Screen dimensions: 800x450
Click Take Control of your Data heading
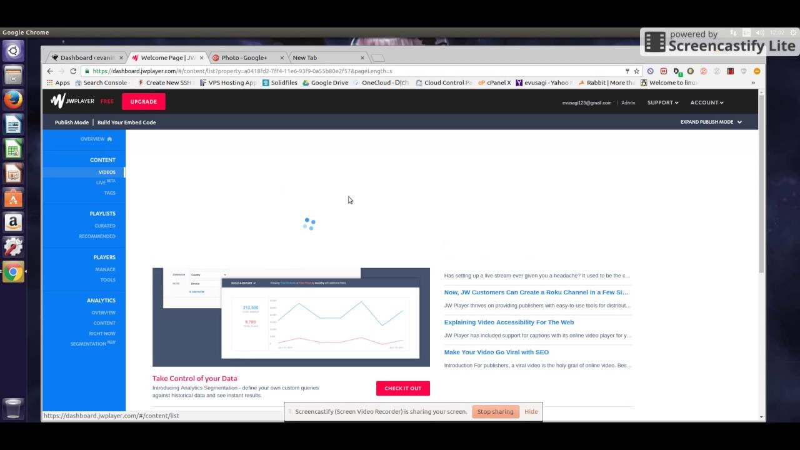(x=195, y=378)
